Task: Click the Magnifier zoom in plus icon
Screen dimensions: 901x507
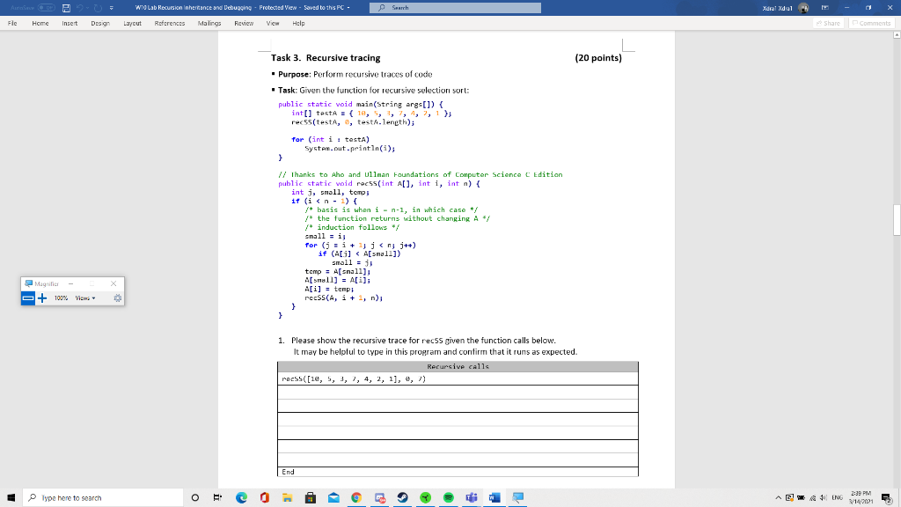Action: 41,298
